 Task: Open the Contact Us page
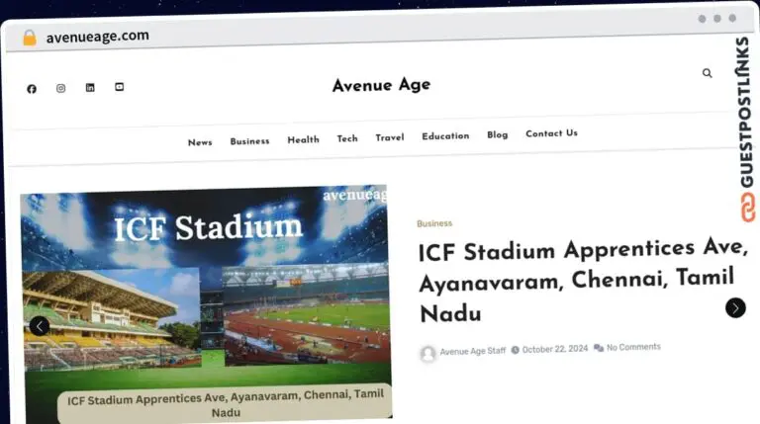551,133
